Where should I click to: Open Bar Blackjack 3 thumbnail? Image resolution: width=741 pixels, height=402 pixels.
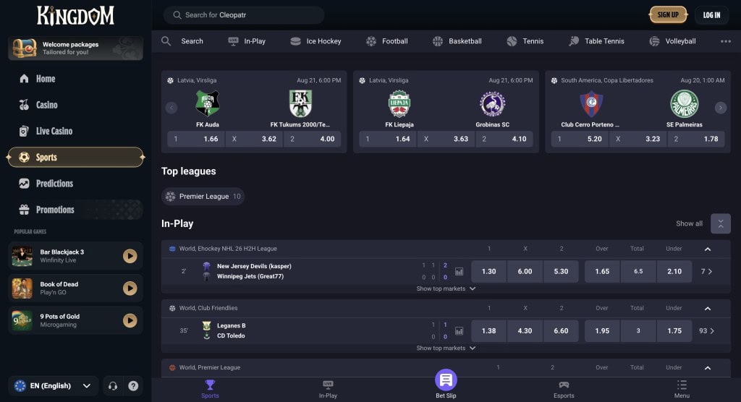(22, 256)
